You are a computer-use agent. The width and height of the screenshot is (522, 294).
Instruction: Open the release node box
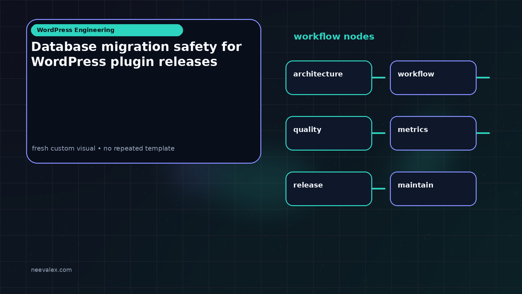tap(329, 189)
